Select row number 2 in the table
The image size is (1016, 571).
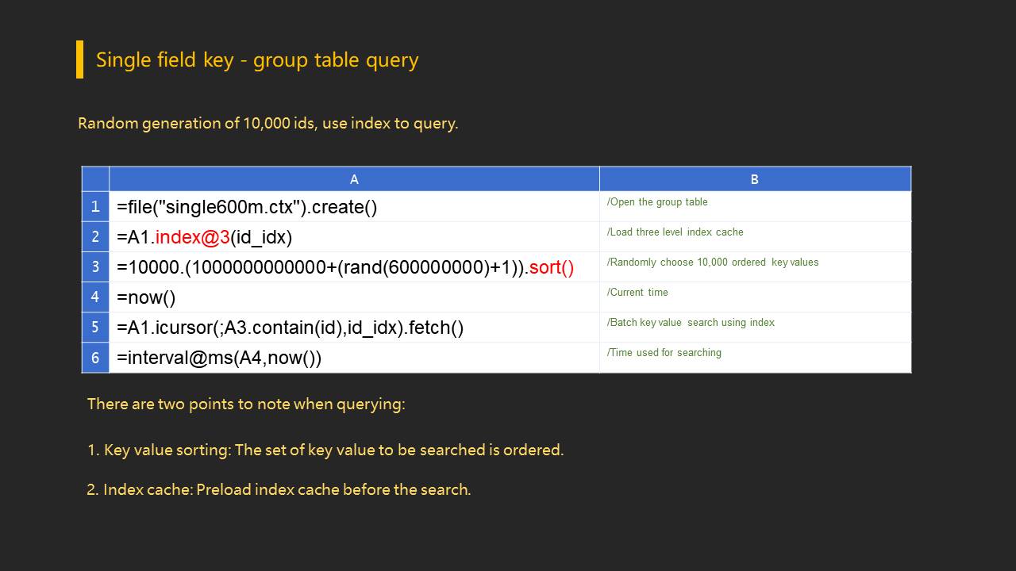click(x=95, y=237)
